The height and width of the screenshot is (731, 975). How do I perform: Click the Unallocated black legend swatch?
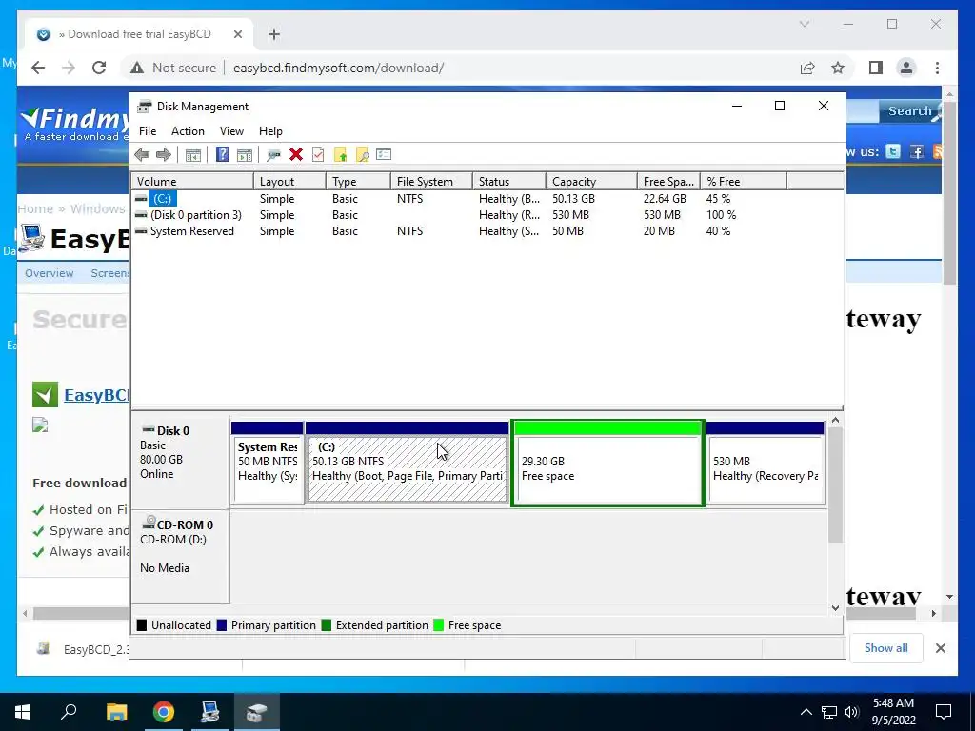(x=142, y=625)
